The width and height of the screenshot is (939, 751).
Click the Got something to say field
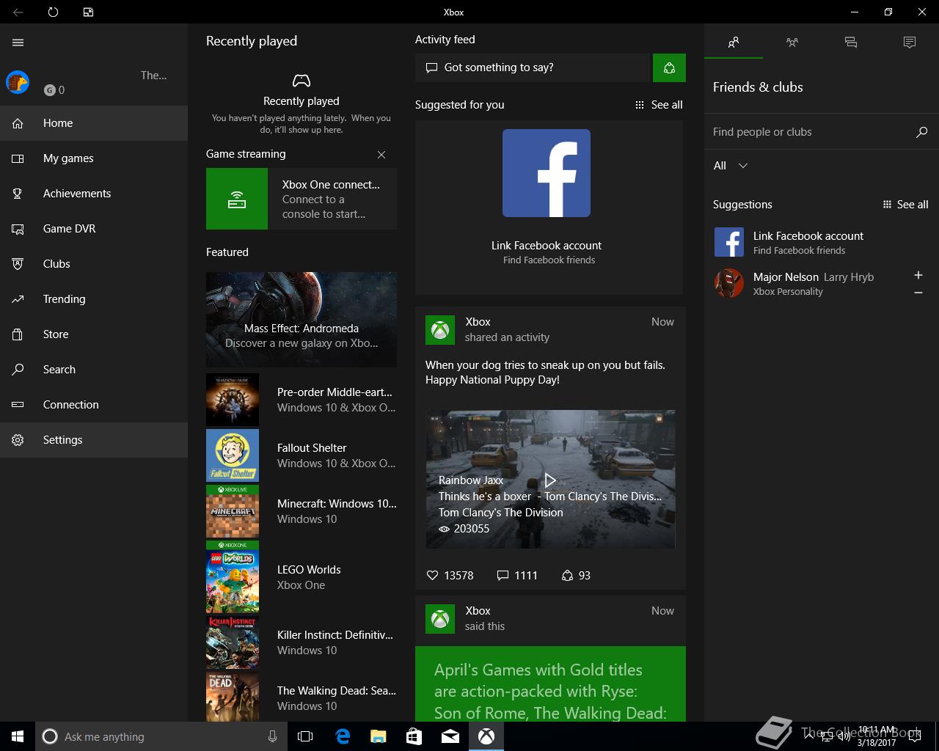(534, 67)
